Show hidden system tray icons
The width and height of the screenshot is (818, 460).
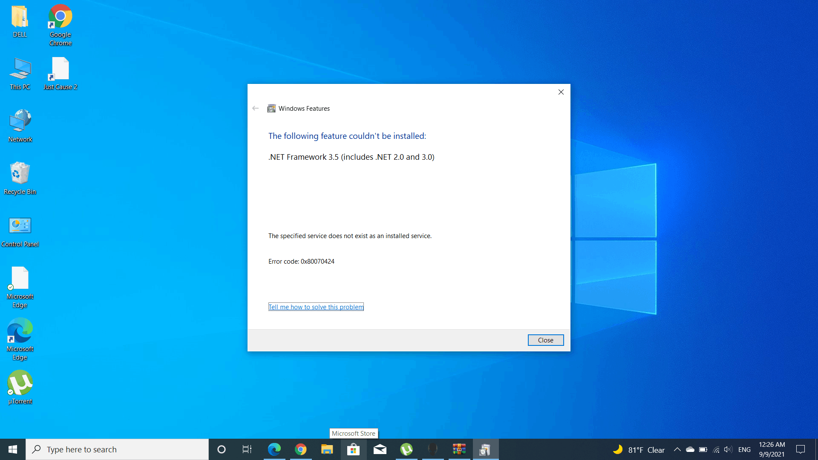[x=677, y=449]
